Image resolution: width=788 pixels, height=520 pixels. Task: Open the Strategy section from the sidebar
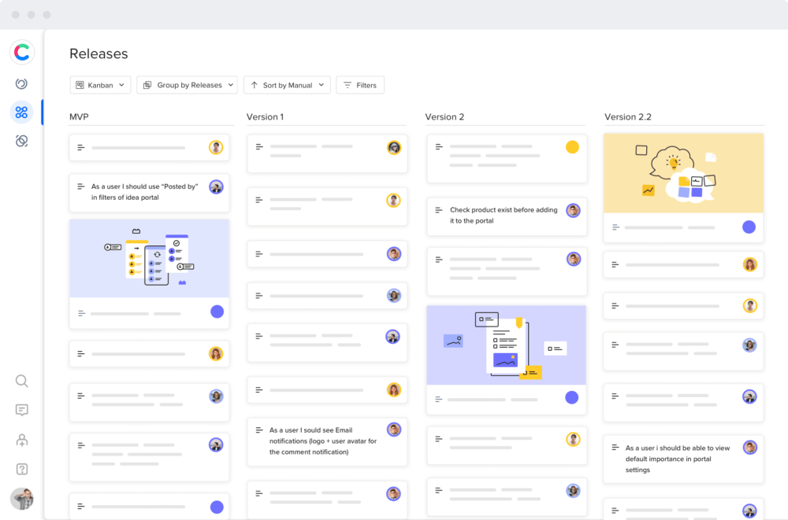coord(21,83)
